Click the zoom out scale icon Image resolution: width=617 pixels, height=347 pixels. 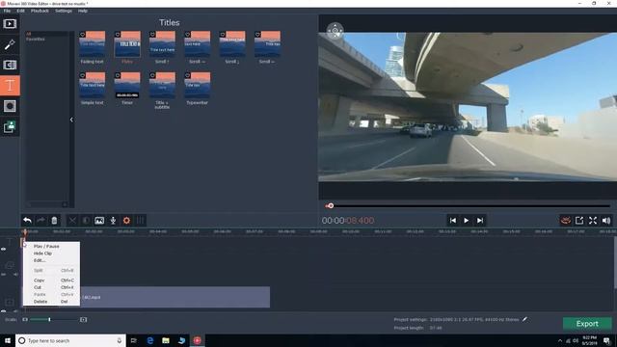tap(25, 319)
